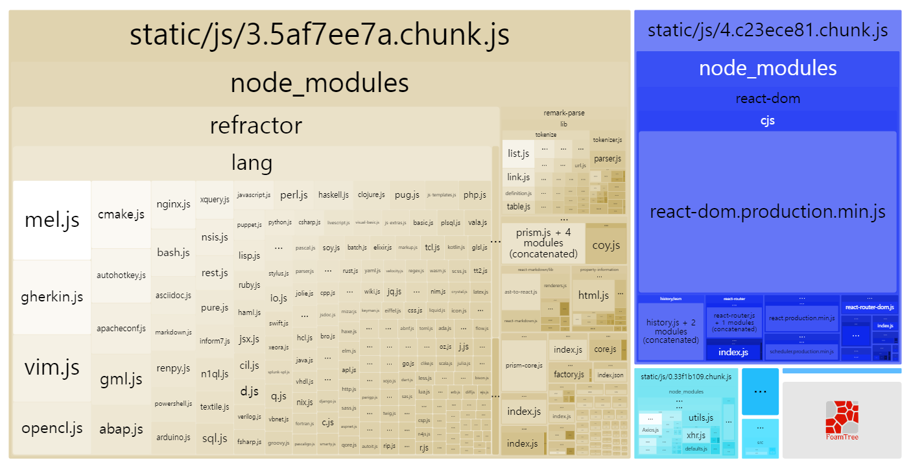This screenshot has height=468, width=911.
Task: Choose the xquery.js cell
Action: coord(215,200)
